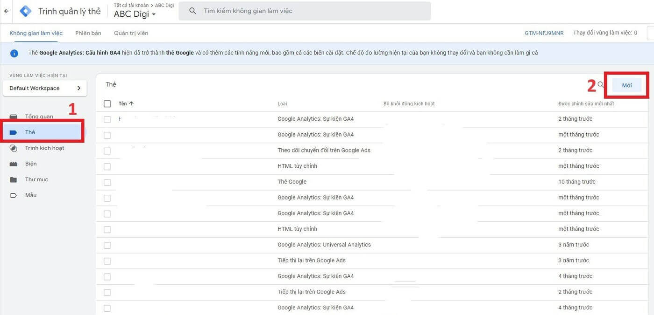Tick checkbox of Thẻ Google row
Image resolution: width=654 pixels, height=315 pixels.
pyautogui.click(x=107, y=182)
